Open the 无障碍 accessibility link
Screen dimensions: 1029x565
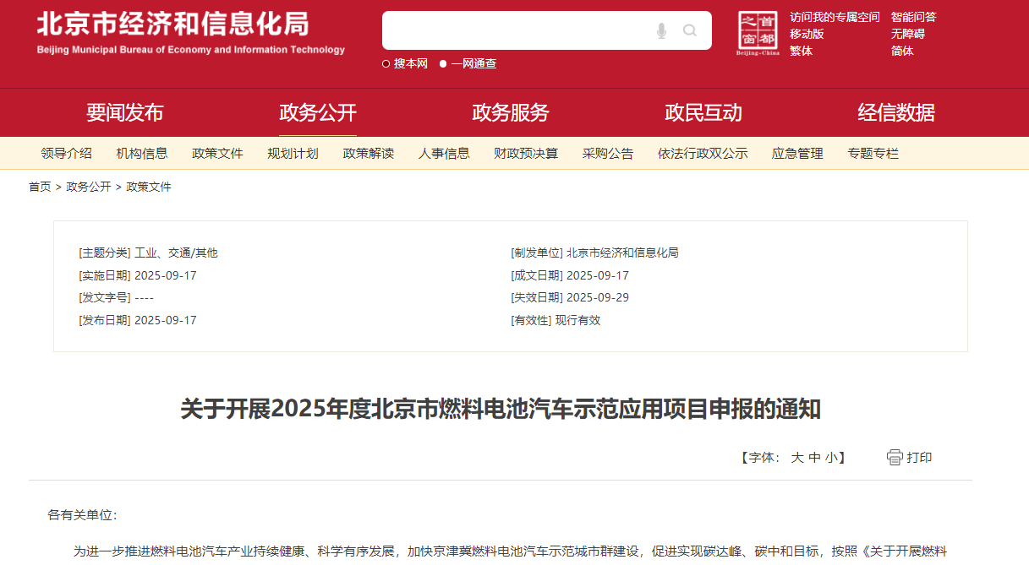907,34
